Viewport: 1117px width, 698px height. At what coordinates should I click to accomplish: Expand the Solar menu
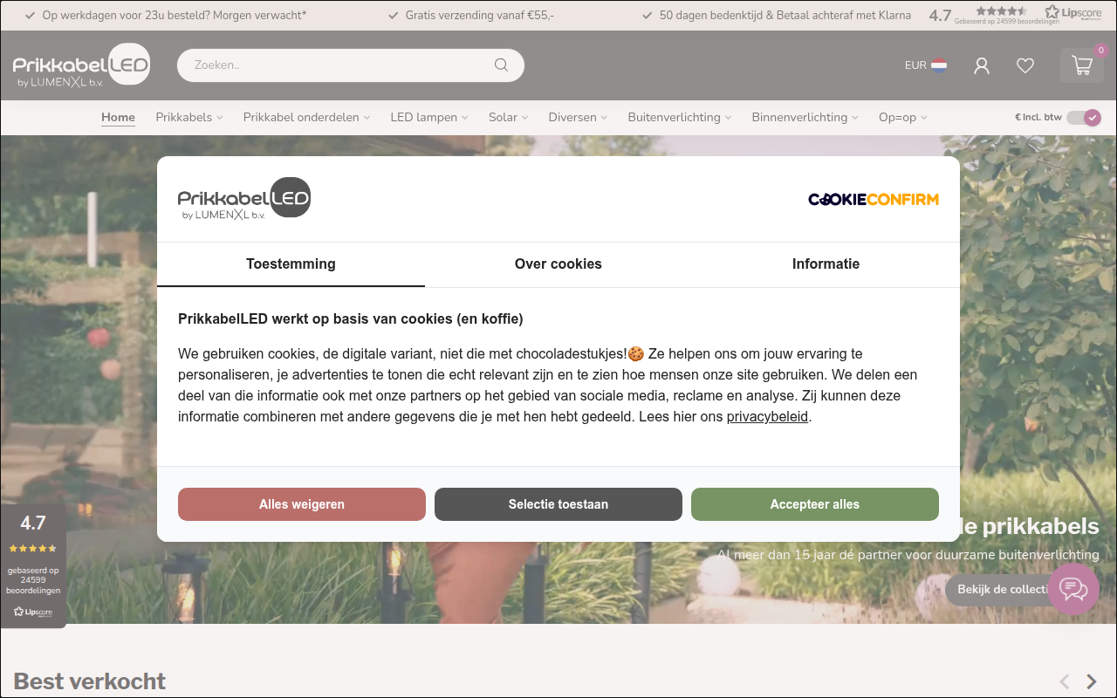(509, 118)
